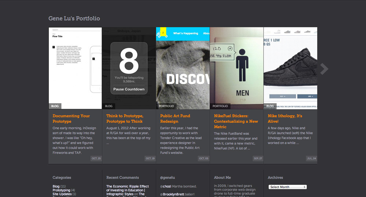Click BLOG tag on Documenting Your Prototype card
This screenshot has width=366, height=197.
coord(55,106)
